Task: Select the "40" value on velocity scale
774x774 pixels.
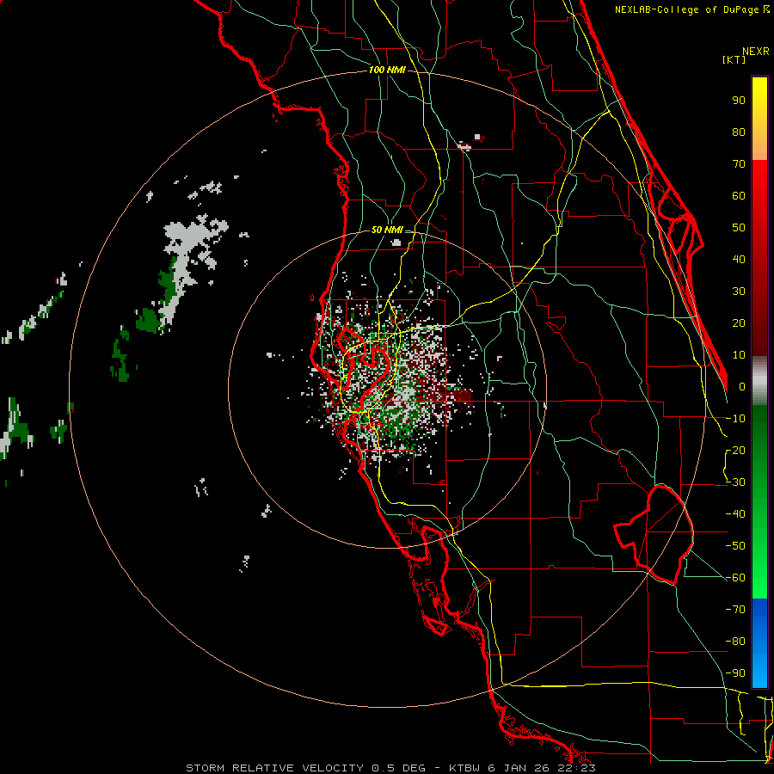Action: tap(739, 260)
